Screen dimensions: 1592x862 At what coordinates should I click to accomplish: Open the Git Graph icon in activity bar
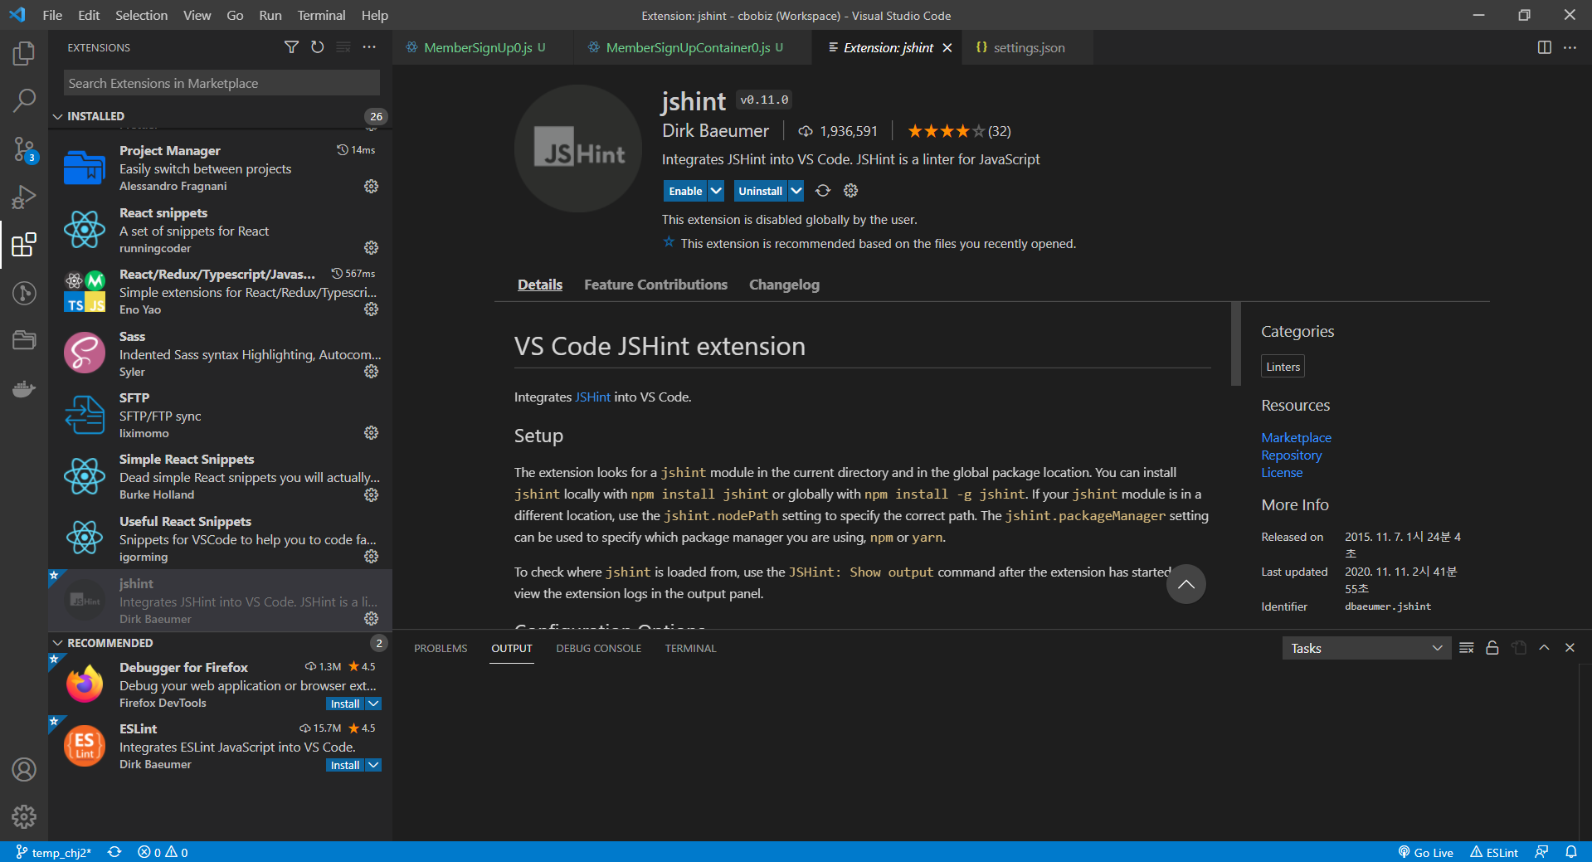[24, 293]
